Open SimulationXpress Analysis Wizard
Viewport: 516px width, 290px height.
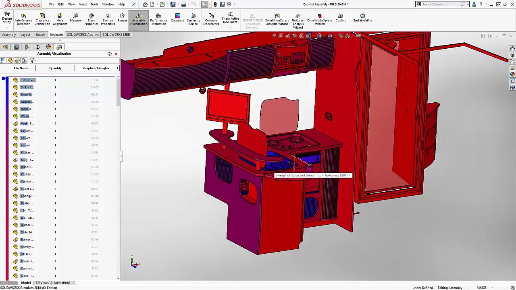tap(277, 20)
